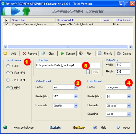Open Help question mark icon
The image size is (136, 134).
[x=95, y=127]
